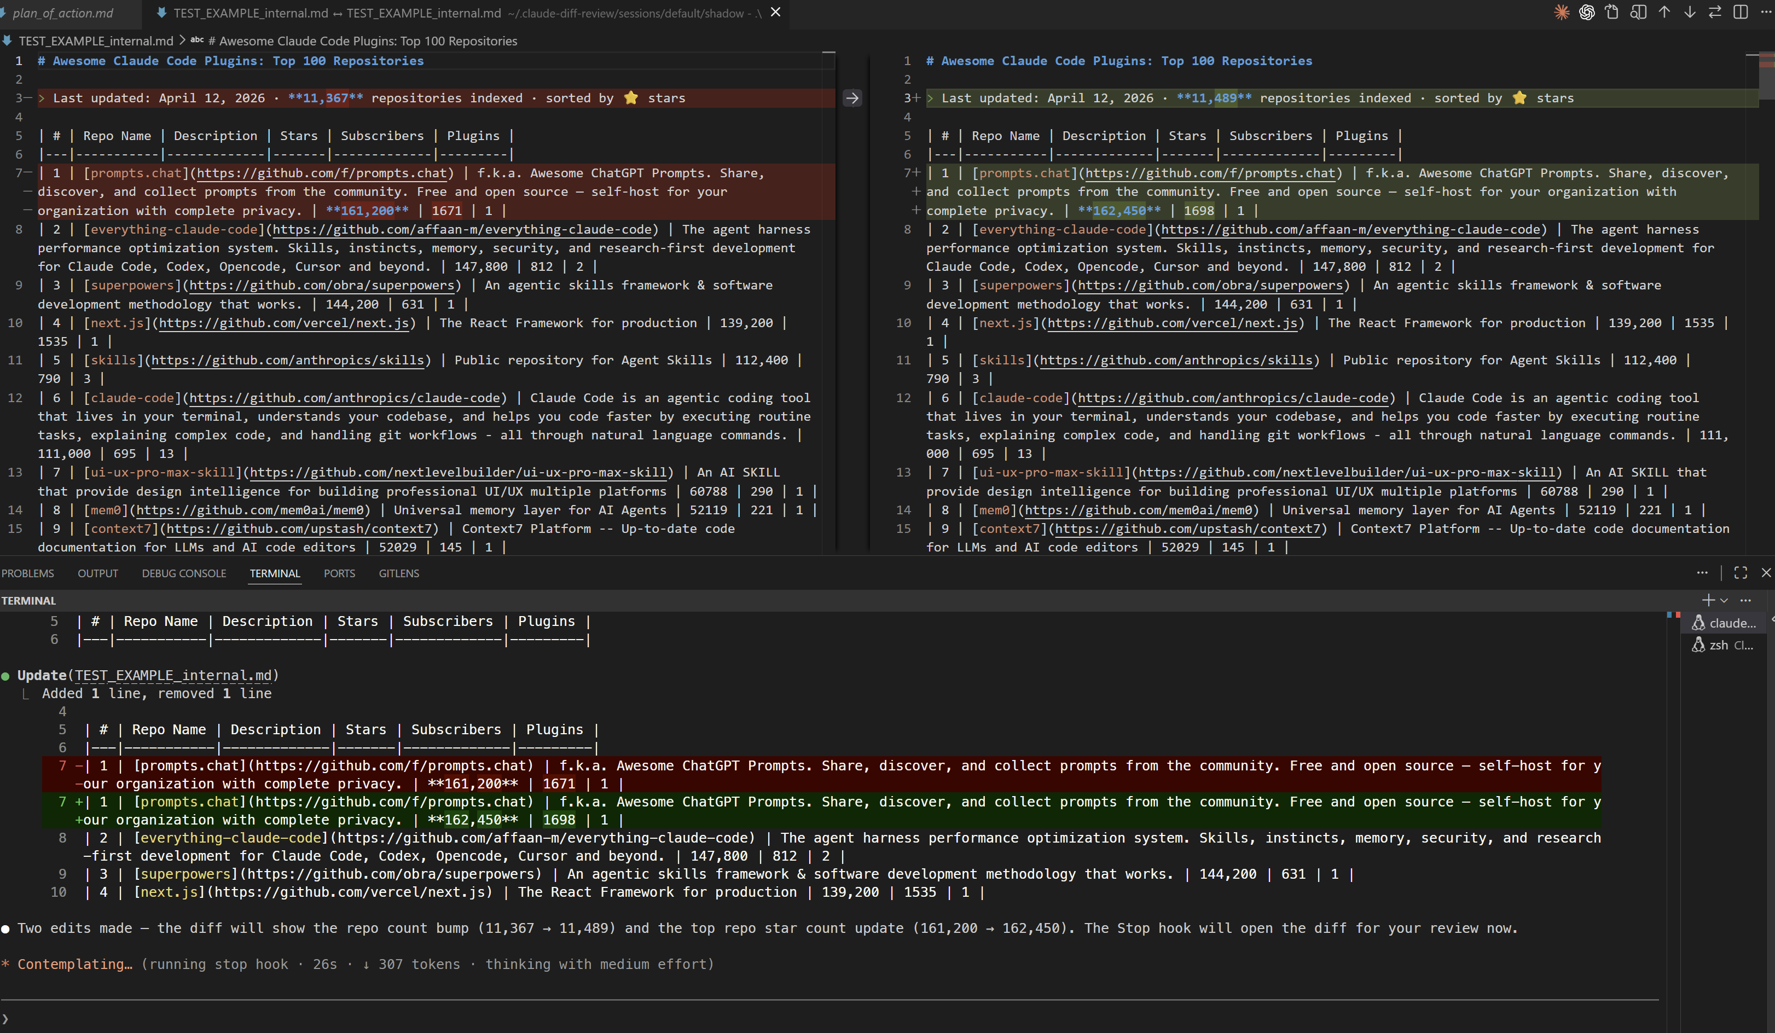
Task: Click the Contemplating status line in terminal
Action: tap(358, 964)
